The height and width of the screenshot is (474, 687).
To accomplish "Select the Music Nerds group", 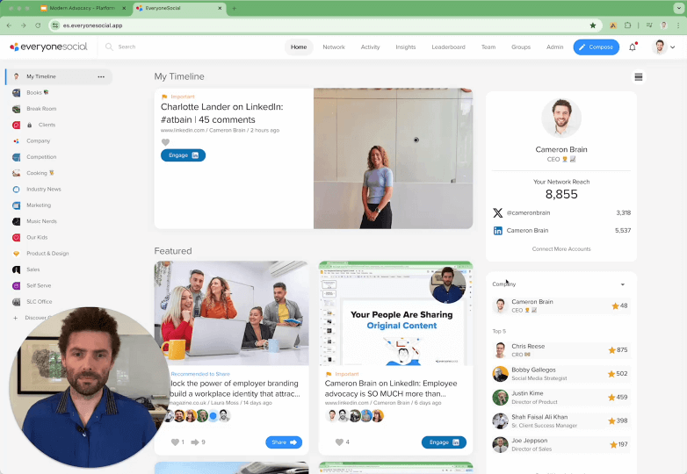I will 41,221.
